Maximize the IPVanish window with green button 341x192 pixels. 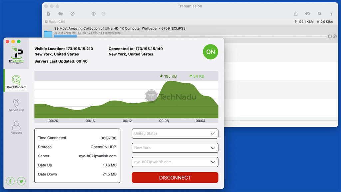point(19,41)
